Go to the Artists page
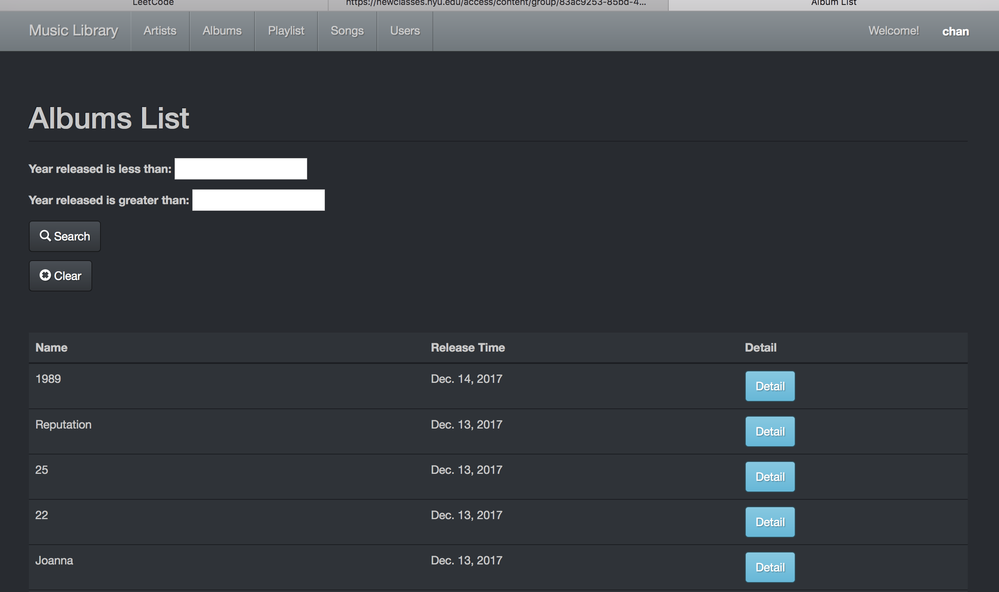The image size is (999, 592). click(x=160, y=31)
